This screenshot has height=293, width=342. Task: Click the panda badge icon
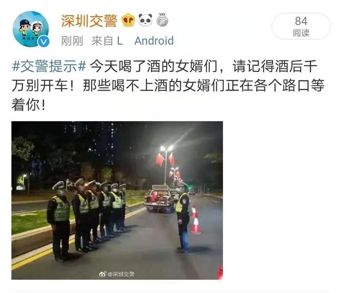(x=145, y=20)
